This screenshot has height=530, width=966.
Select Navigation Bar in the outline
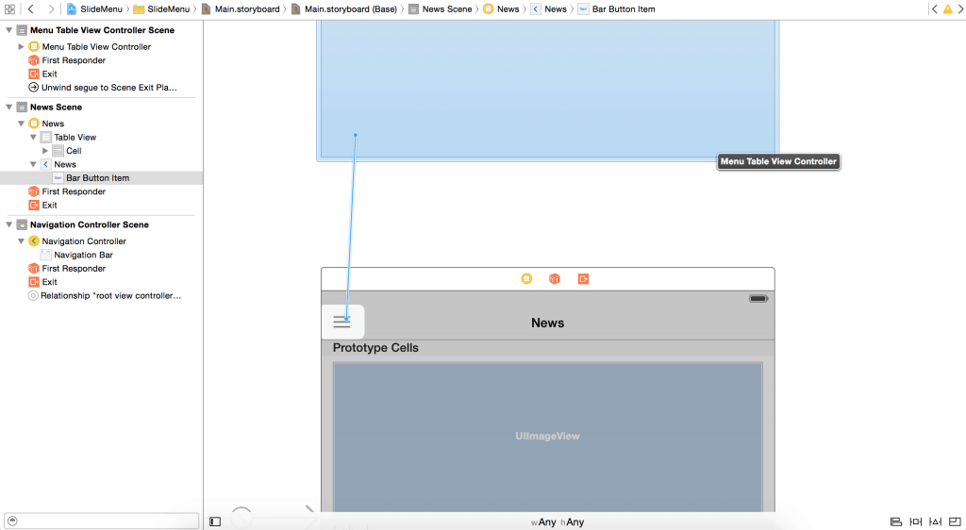click(83, 255)
